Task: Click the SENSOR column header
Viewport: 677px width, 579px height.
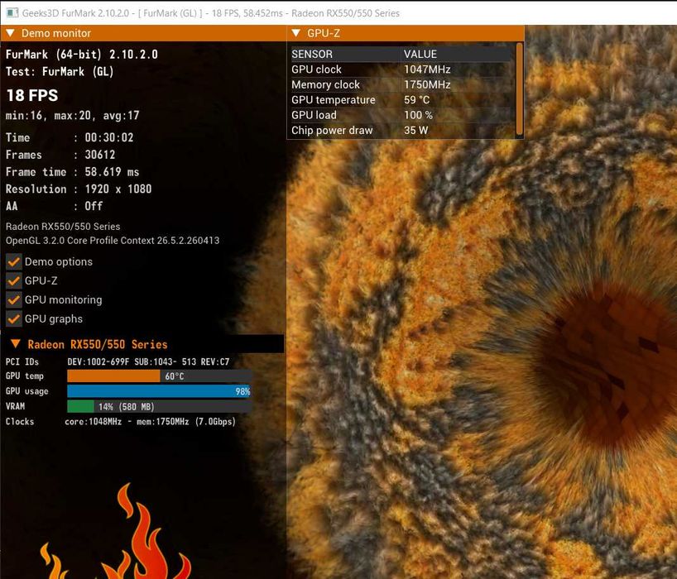Action: point(312,54)
